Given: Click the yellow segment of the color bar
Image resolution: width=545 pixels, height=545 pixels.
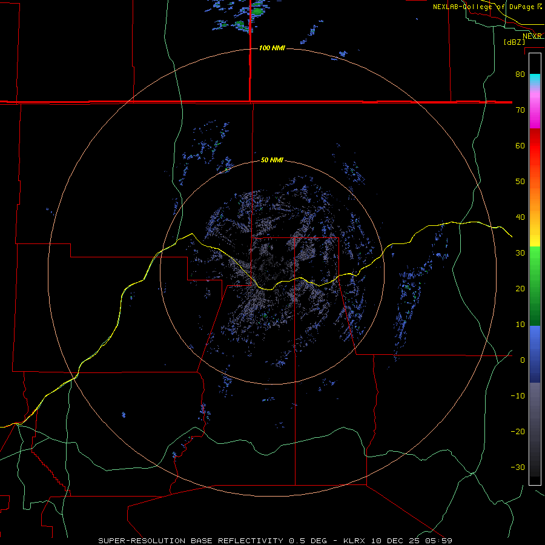Looking at the screenshot, I should tap(535, 236).
